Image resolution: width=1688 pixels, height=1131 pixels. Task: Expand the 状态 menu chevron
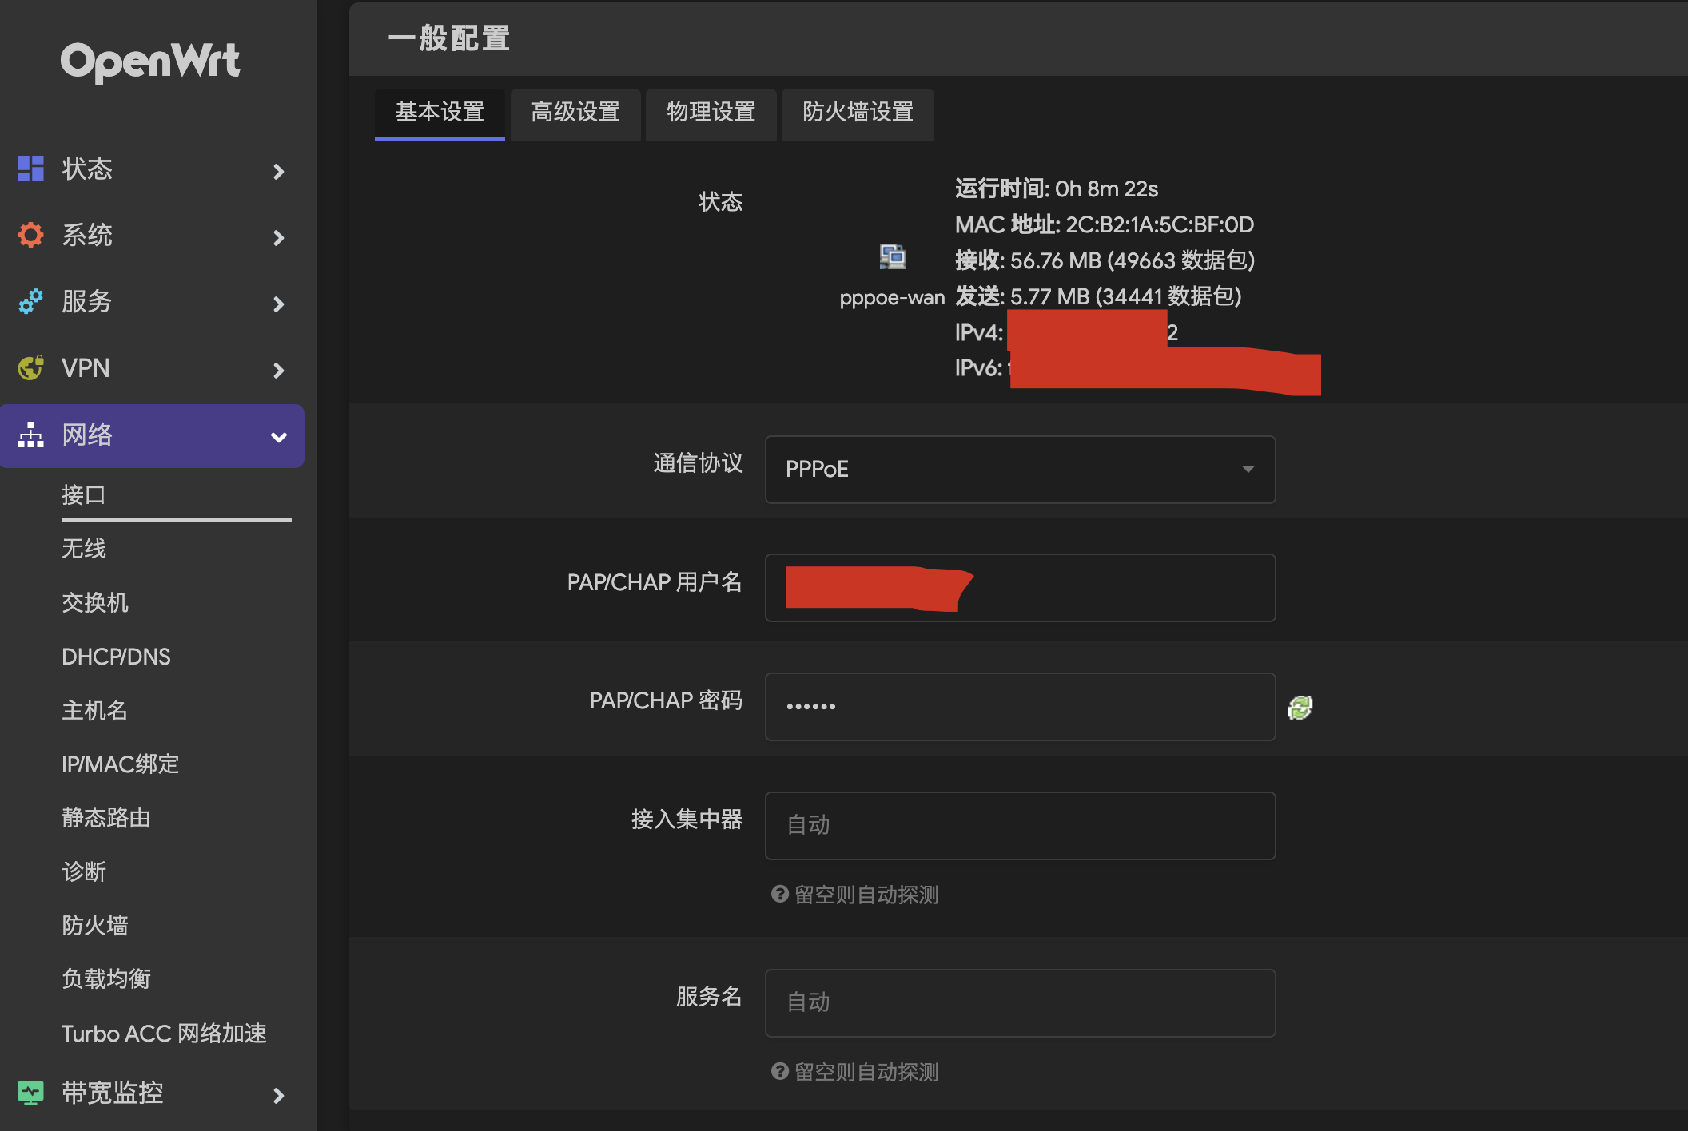[x=278, y=171]
